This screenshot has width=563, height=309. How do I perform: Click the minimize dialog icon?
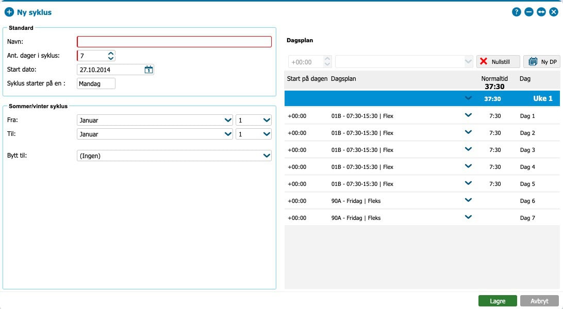529,12
